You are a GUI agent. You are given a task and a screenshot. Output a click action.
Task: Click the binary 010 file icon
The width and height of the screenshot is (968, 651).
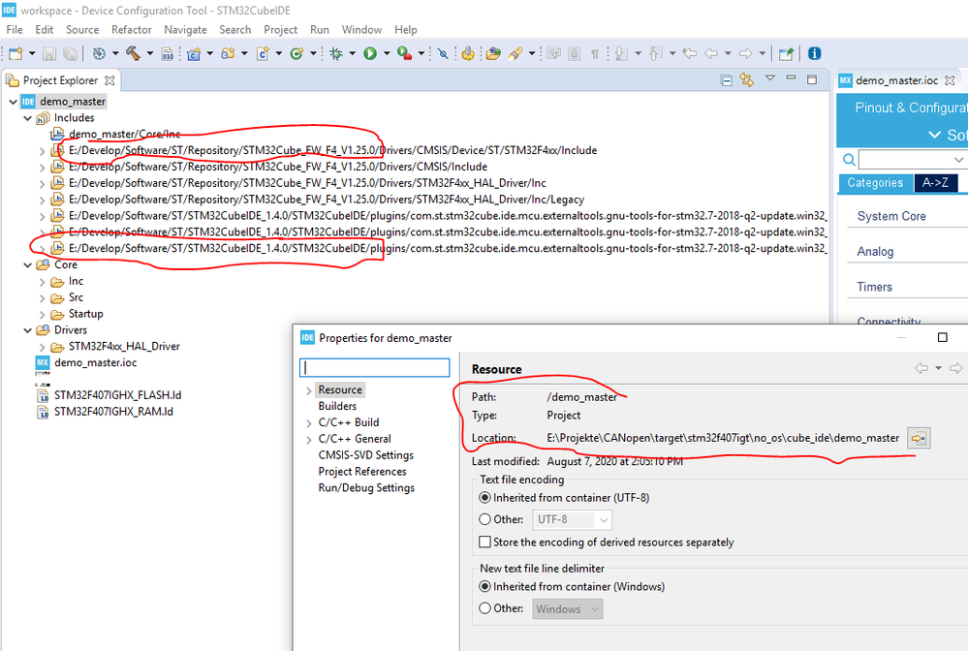[x=168, y=53]
